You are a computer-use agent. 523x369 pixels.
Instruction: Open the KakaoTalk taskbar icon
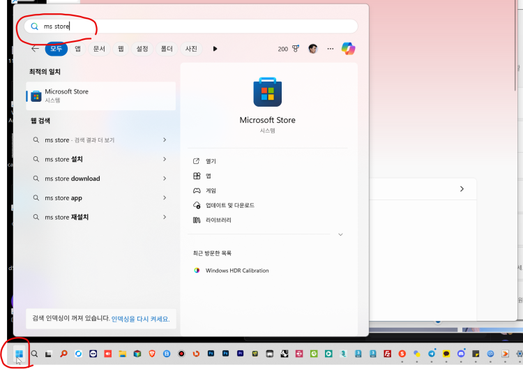click(x=446, y=354)
